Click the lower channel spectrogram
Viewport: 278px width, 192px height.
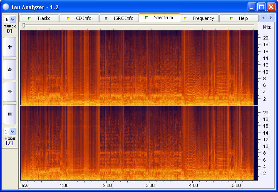[x=137, y=143]
